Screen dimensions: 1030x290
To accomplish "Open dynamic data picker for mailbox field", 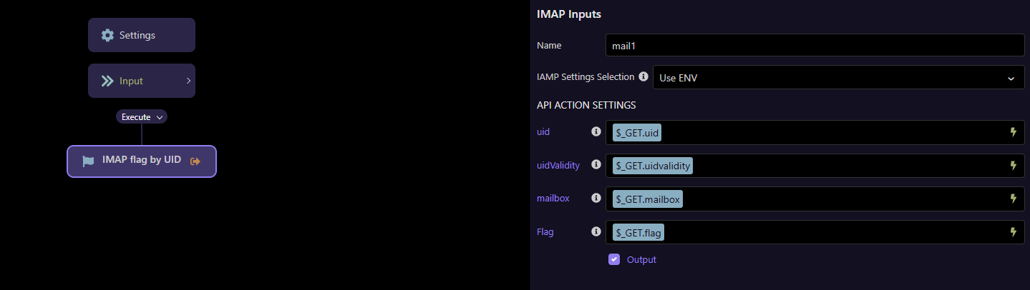I will pyautogui.click(x=1013, y=199).
